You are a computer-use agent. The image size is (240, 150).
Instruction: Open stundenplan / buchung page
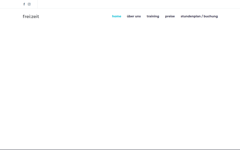tap(199, 16)
